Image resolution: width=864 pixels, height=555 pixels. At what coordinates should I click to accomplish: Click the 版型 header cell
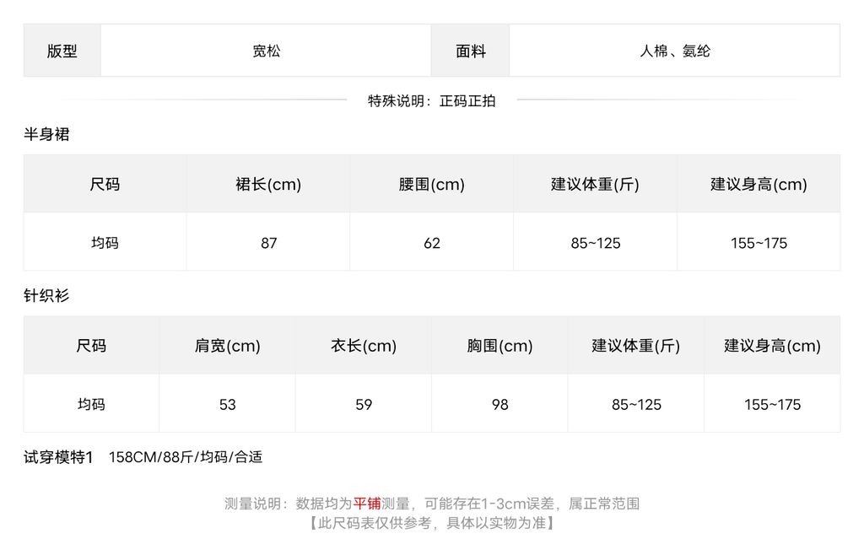(62, 51)
